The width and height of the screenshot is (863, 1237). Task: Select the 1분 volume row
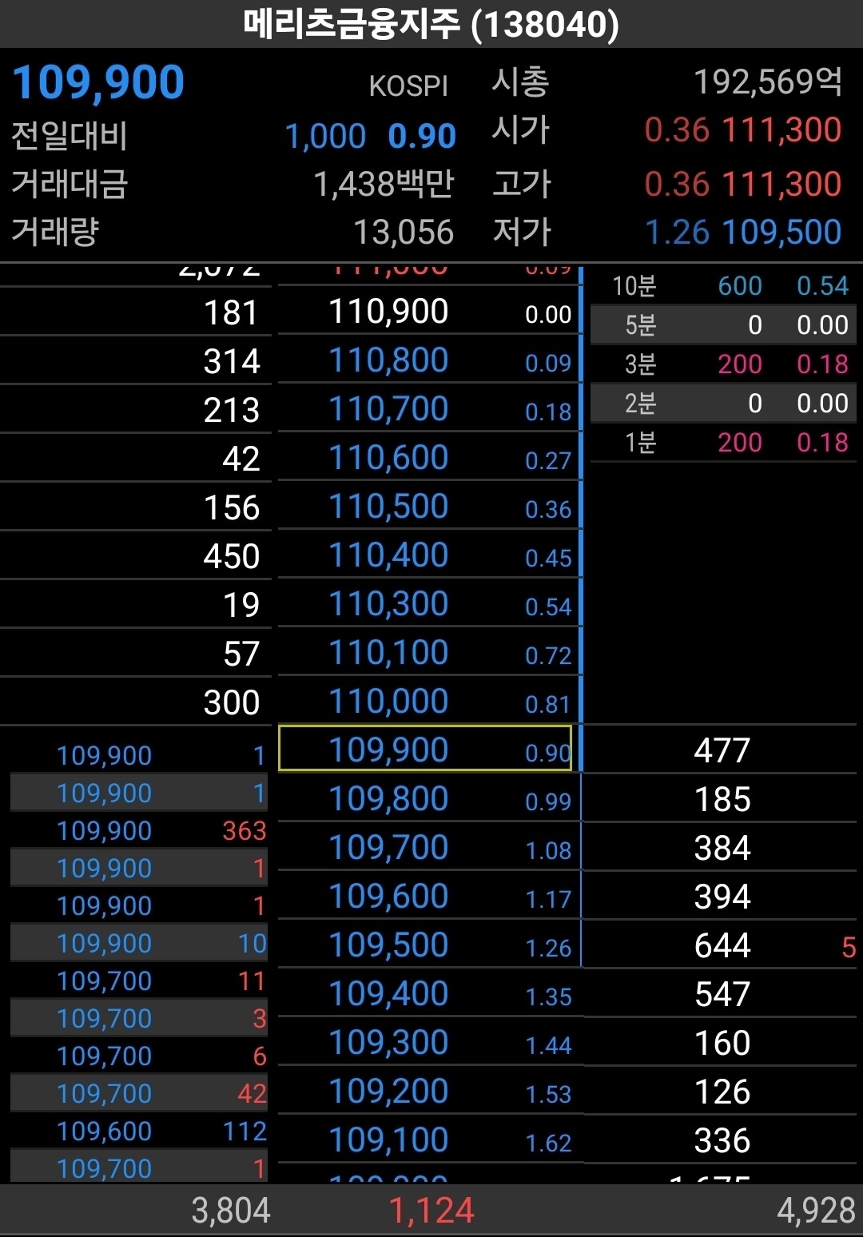pos(723,442)
